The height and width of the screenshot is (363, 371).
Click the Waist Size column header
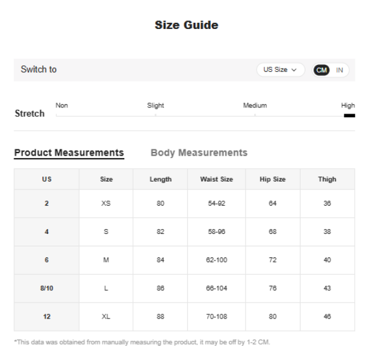[x=216, y=179]
